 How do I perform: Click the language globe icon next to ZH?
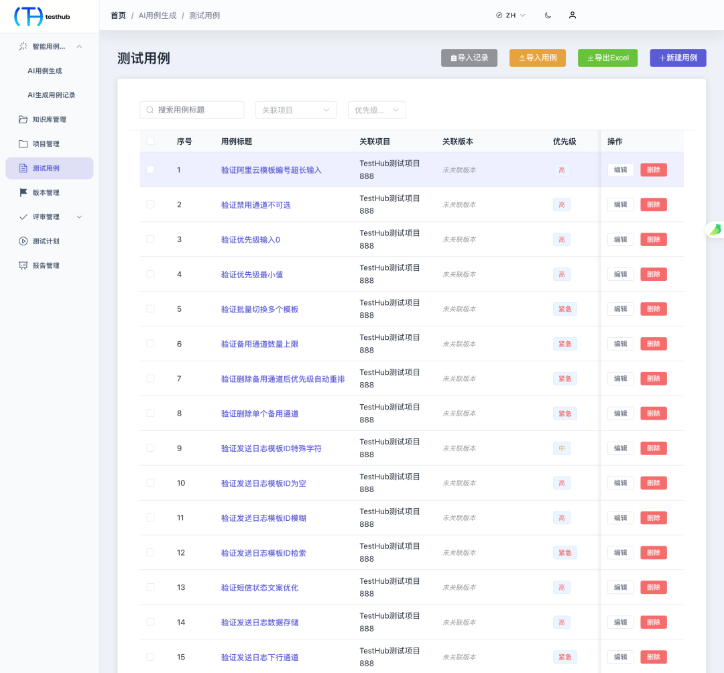pos(499,15)
